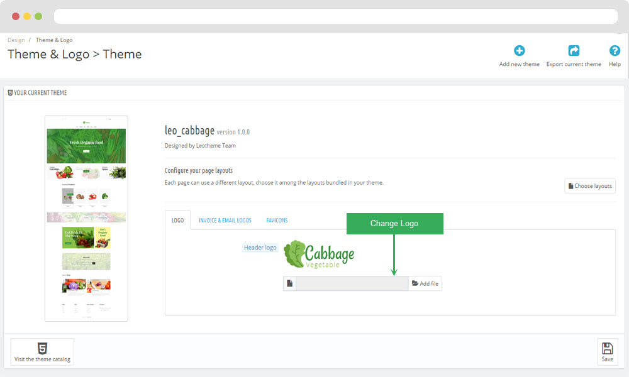Click the HTML5 icon for theme catalog
Viewport: 629px width, 377px height.
point(42,348)
